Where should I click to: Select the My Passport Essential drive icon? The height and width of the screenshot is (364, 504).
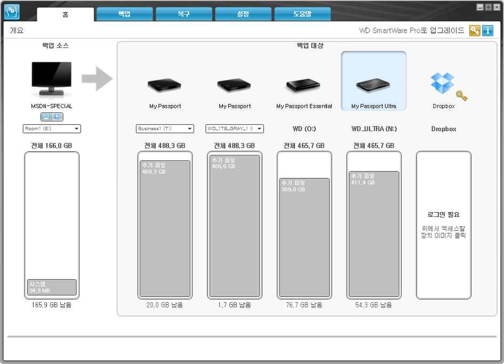[x=304, y=85]
